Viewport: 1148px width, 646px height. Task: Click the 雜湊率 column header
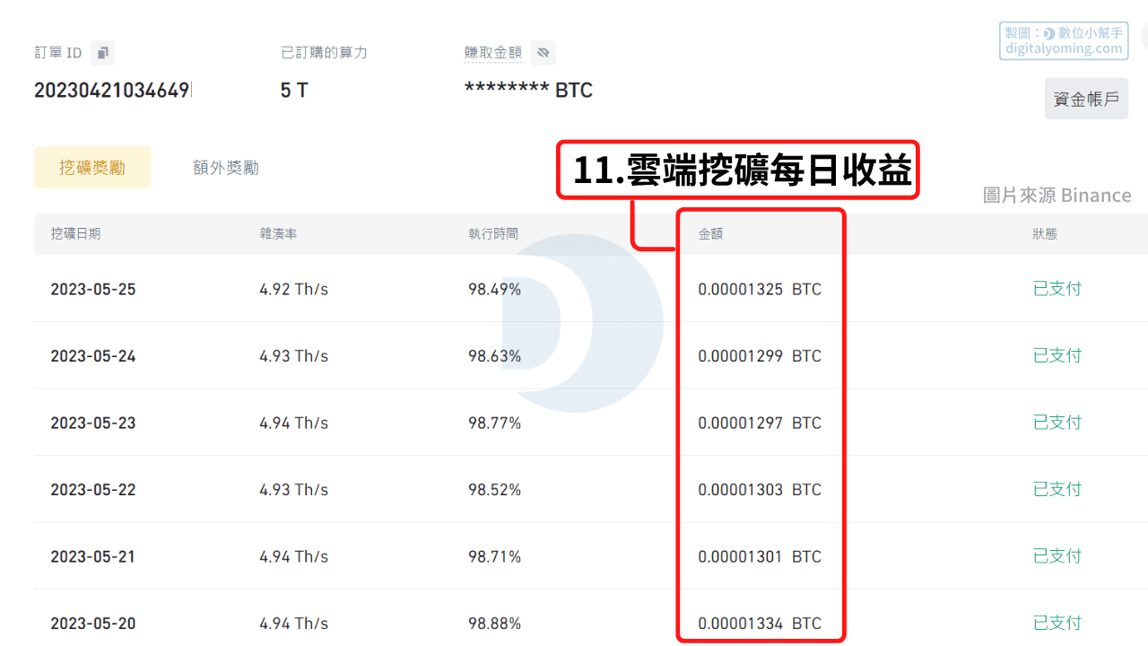(278, 234)
